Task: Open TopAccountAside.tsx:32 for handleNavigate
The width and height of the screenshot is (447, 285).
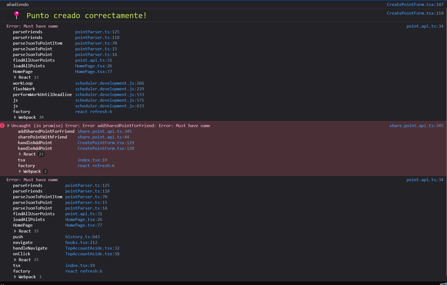Action: click(92, 248)
